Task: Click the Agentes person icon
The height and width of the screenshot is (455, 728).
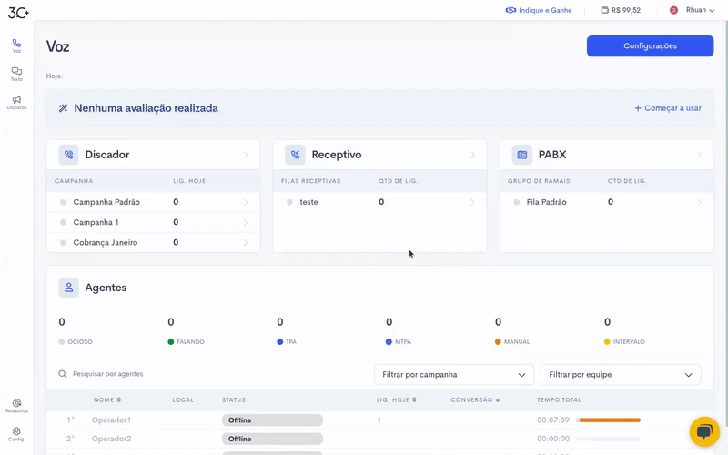Action: pos(69,288)
